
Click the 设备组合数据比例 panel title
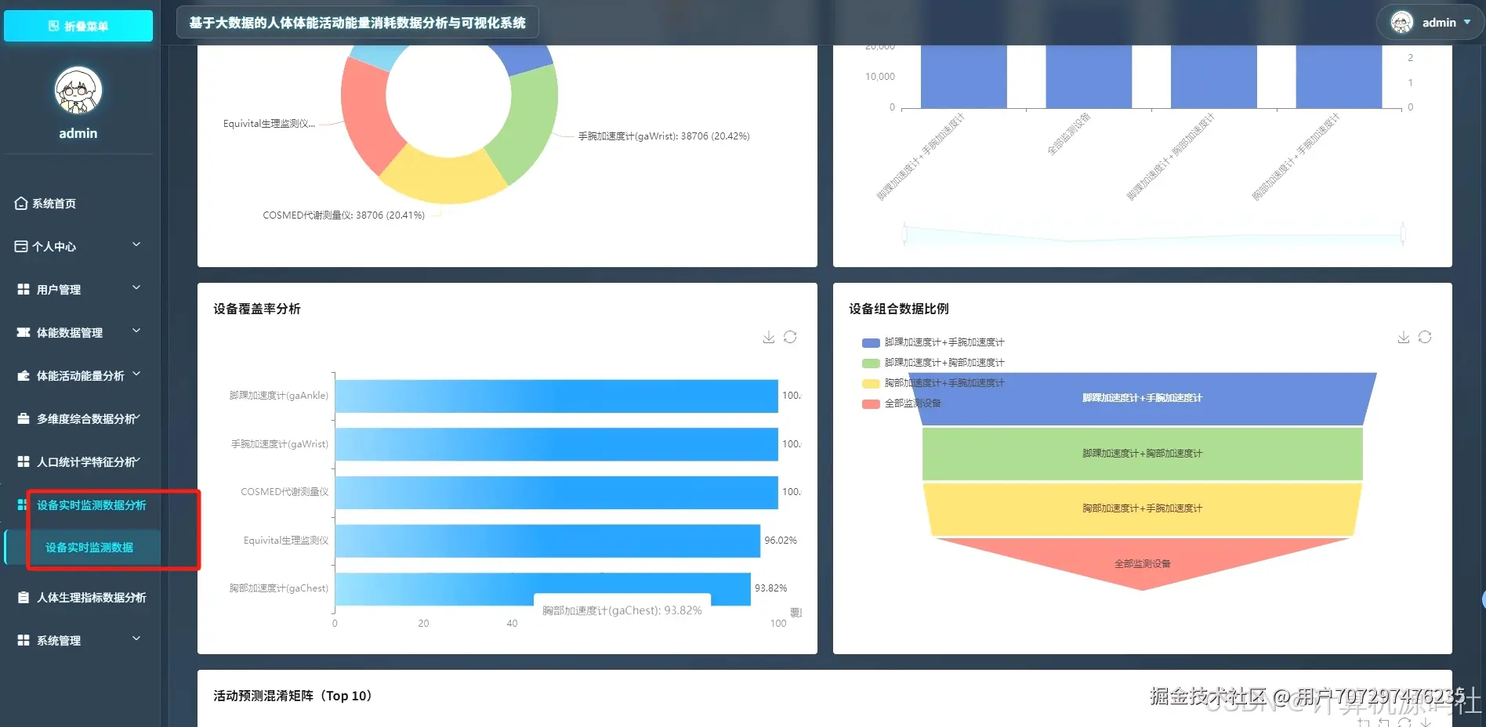click(899, 309)
